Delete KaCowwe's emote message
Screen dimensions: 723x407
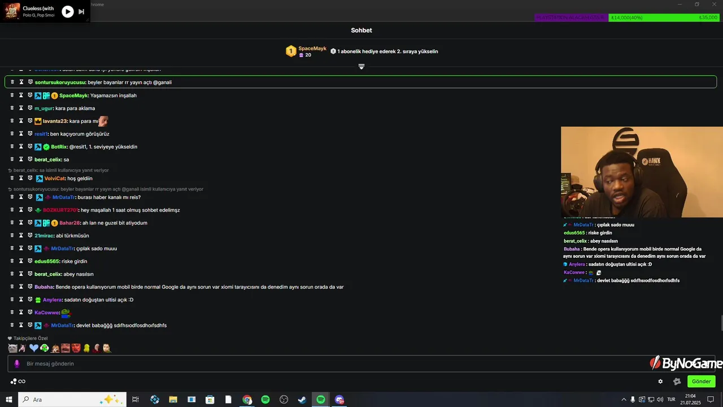[x=12, y=312]
